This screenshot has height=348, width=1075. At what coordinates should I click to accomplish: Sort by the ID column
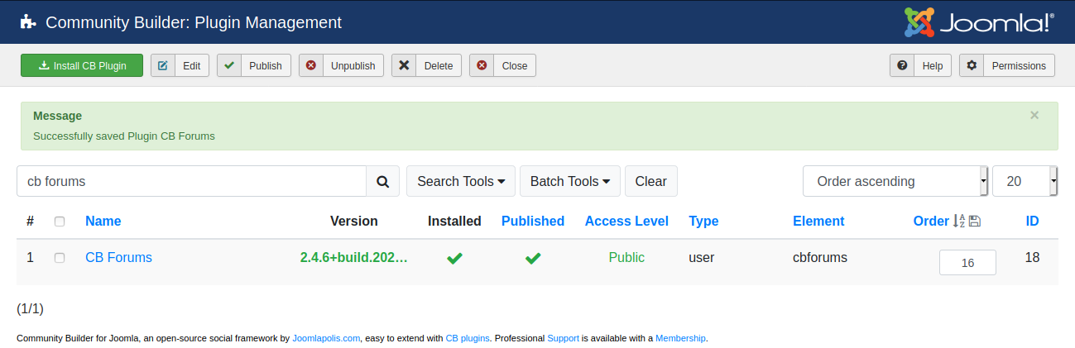[x=1032, y=221]
